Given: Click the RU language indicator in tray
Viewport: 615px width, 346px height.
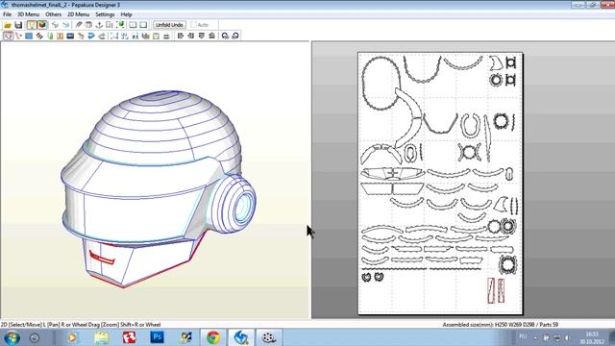Looking at the screenshot, I should point(523,336).
